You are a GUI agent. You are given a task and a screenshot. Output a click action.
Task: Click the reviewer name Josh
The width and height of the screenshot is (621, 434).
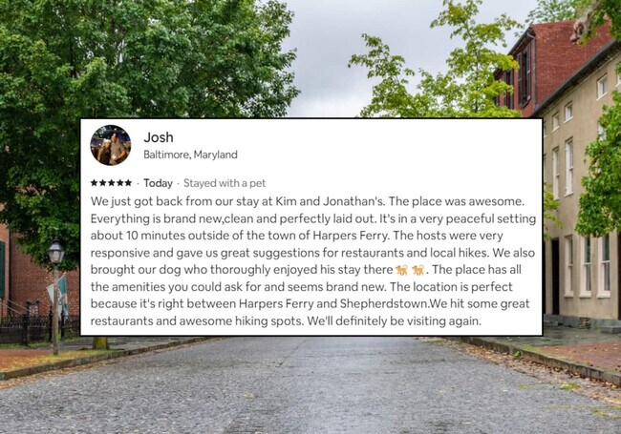click(x=158, y=136)
